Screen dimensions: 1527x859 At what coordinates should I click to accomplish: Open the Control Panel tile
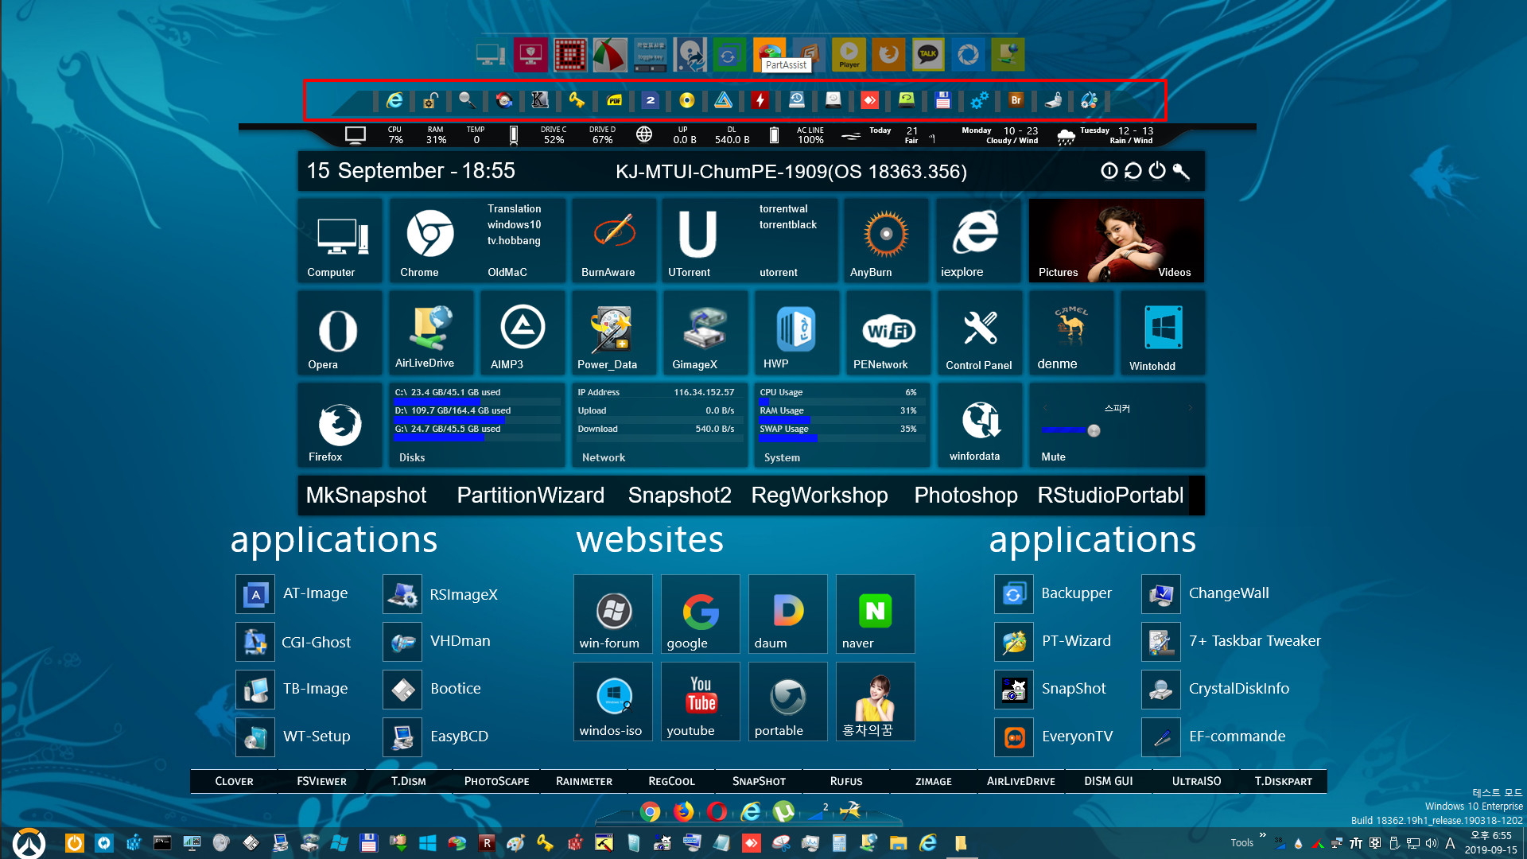click(x=980, y=332)
